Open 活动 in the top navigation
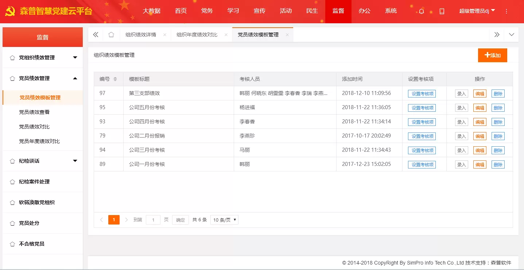 pos(286,11)
